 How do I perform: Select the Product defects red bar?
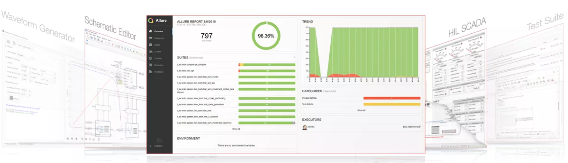tap(392, 98)
